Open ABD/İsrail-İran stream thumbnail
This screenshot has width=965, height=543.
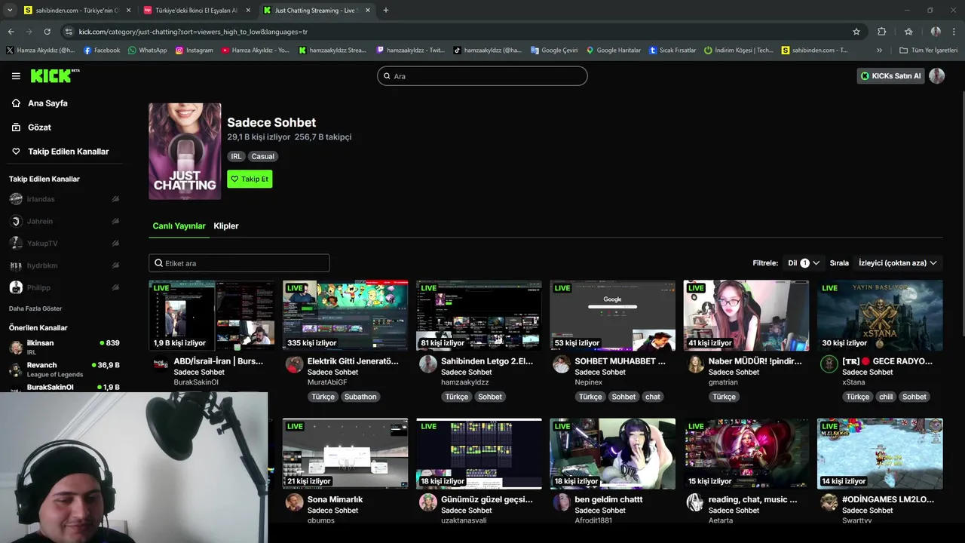[212, 315]
